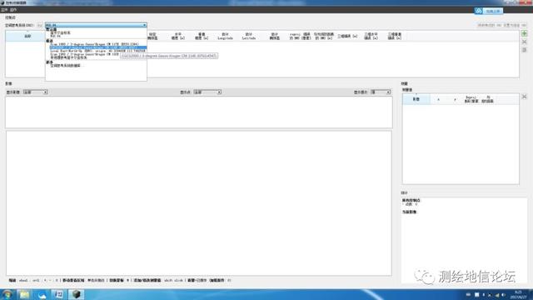The height and width of the screenshot is (300, 533).
Task: Open the blue cloud upload widget in the title area
Action: coord(489,11)
